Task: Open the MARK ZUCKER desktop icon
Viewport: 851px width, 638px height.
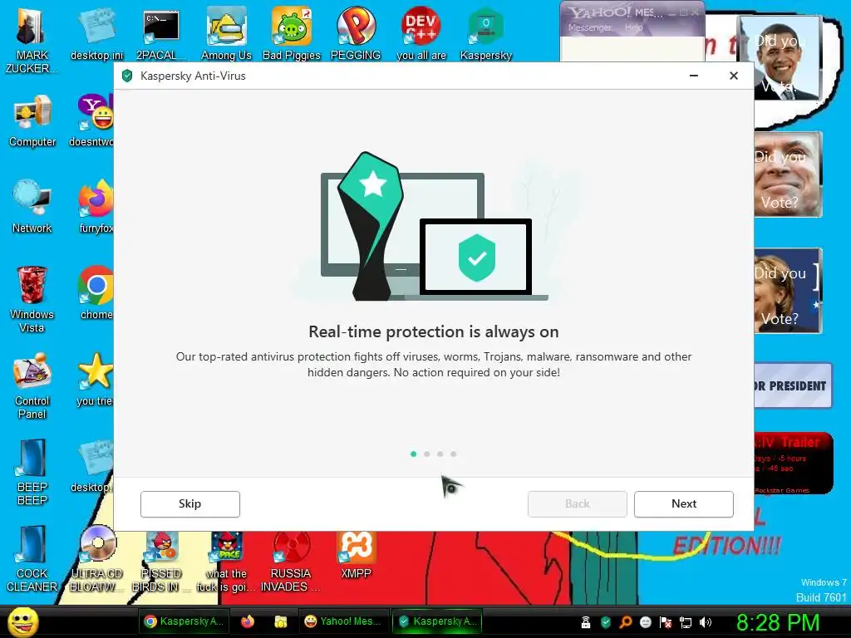Action: (x=32, y=41)
